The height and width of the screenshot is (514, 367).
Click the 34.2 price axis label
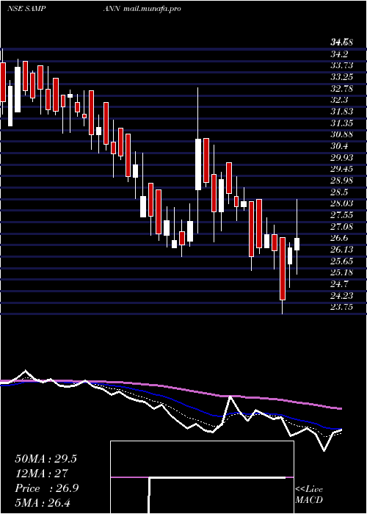pos(339,54)
